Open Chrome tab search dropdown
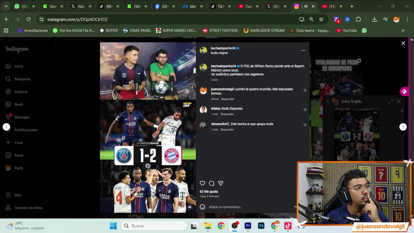This screenshot has height=233, width=414. [x=6, y=6]
